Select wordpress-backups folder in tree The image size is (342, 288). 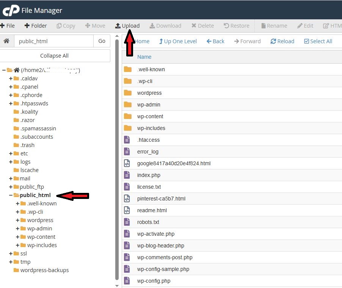[44, 270]
